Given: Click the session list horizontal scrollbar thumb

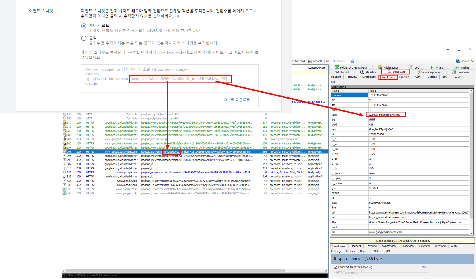Looking at the screenshot, I should (x=175, y=270).
